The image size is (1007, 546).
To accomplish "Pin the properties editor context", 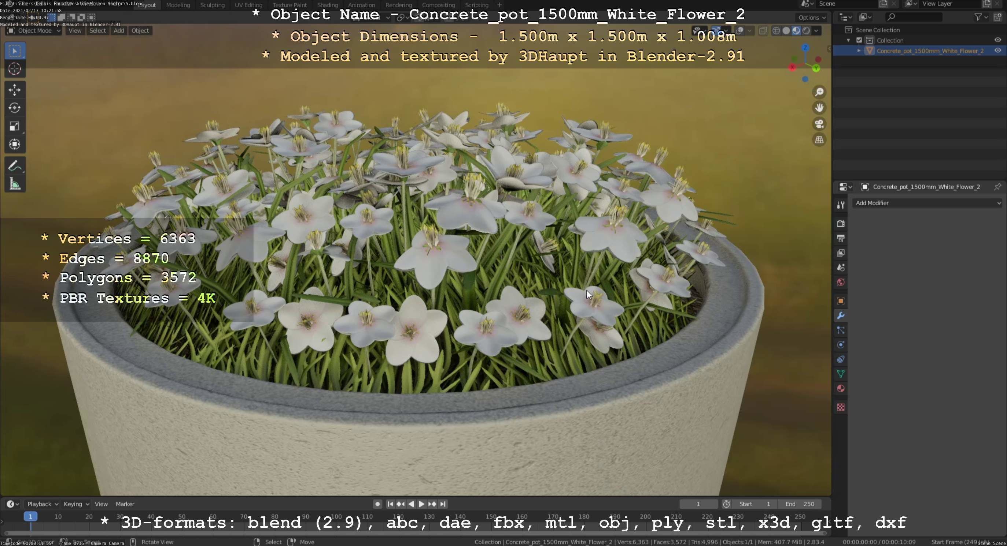I will (997, 187).
